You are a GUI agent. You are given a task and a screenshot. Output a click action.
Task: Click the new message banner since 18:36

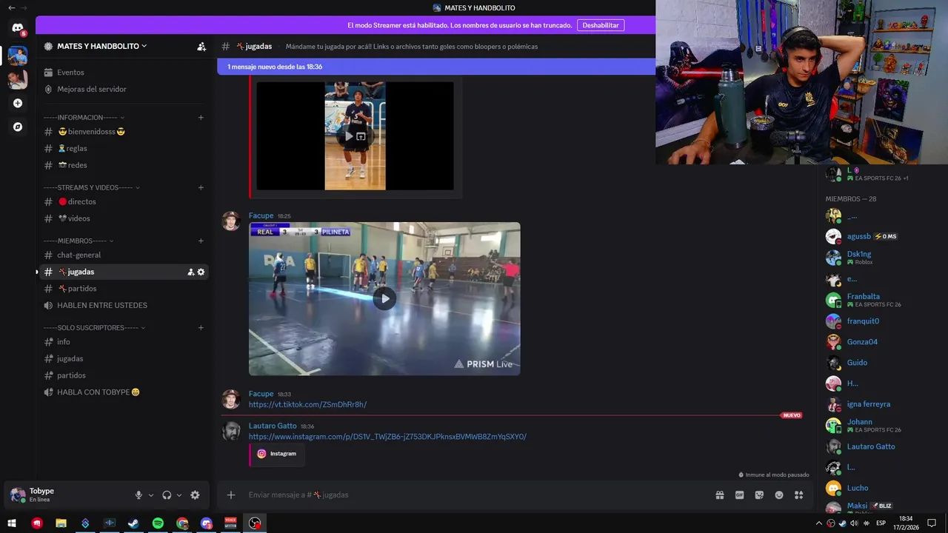(436, 67)
